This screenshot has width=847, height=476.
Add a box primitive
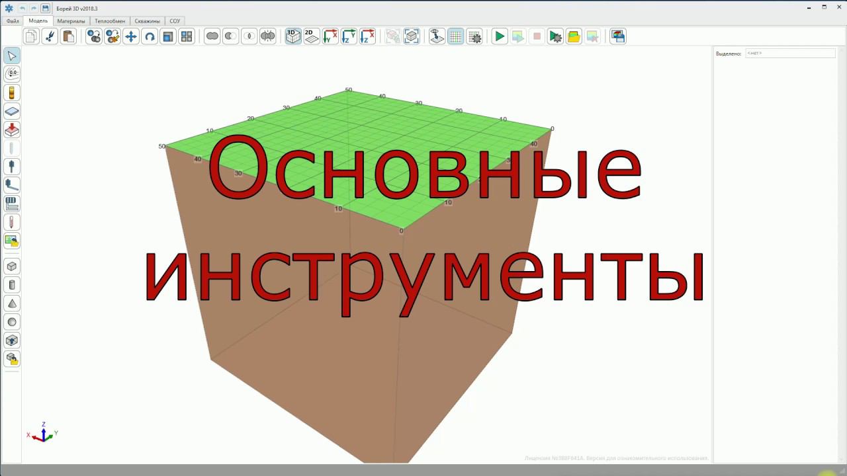[x=12, y=266]
